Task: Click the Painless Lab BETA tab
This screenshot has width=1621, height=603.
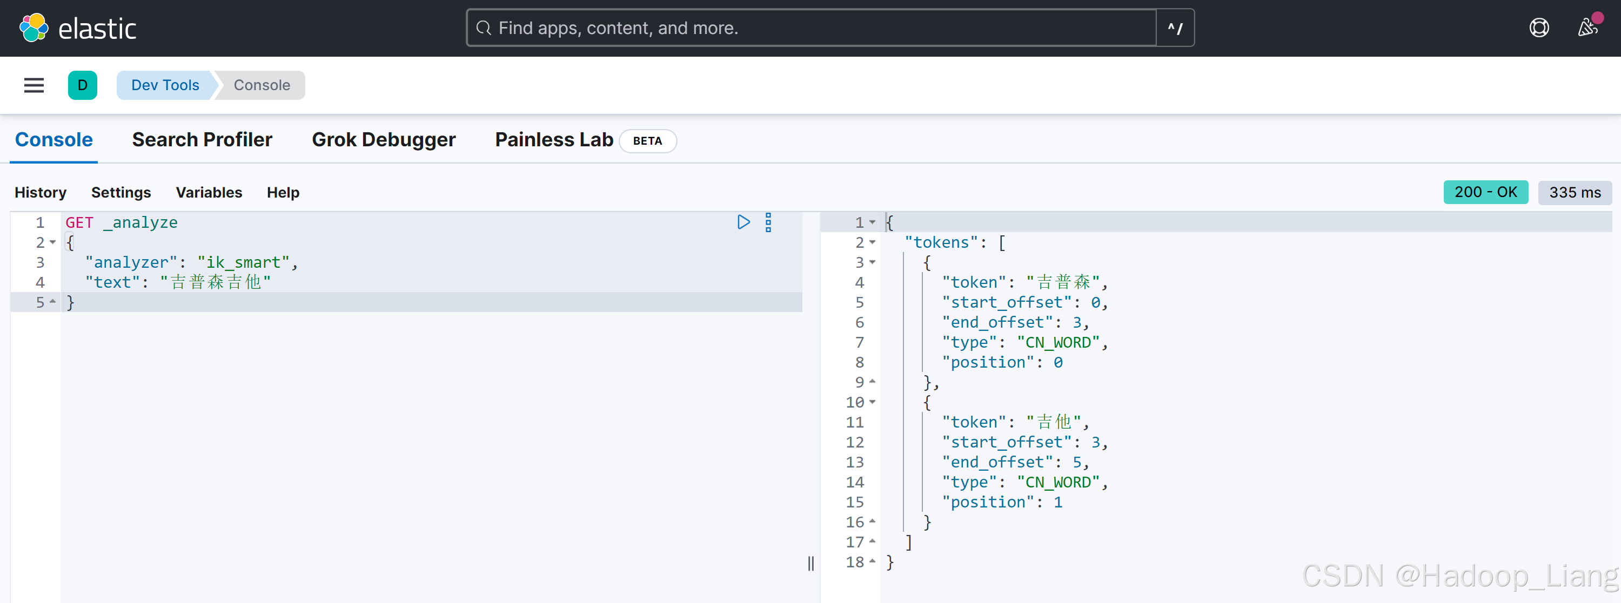Action: click(579, 139)
